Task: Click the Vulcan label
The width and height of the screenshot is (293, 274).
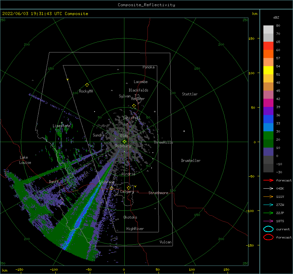Action: click(x=166, y=242)
